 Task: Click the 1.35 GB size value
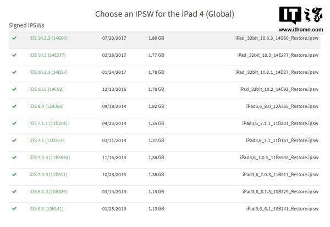pos(156,124)
